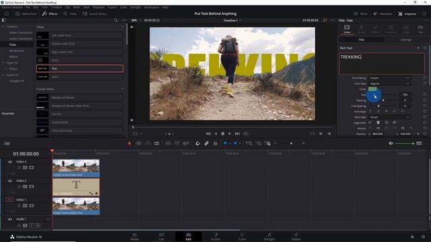
Task: Click the Tracking slider handle
Action: click(x=383, y=100)
